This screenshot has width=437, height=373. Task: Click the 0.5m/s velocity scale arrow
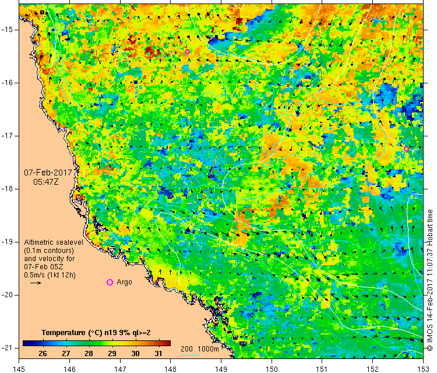pyautogui.click(x=36, y=283)
